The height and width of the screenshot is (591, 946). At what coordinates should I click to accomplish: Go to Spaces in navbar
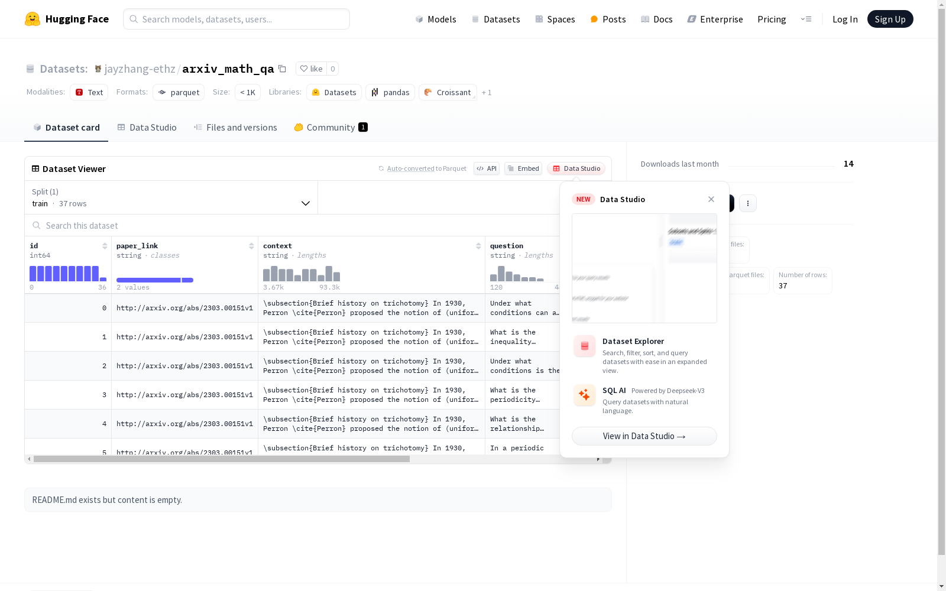point(555,20)
